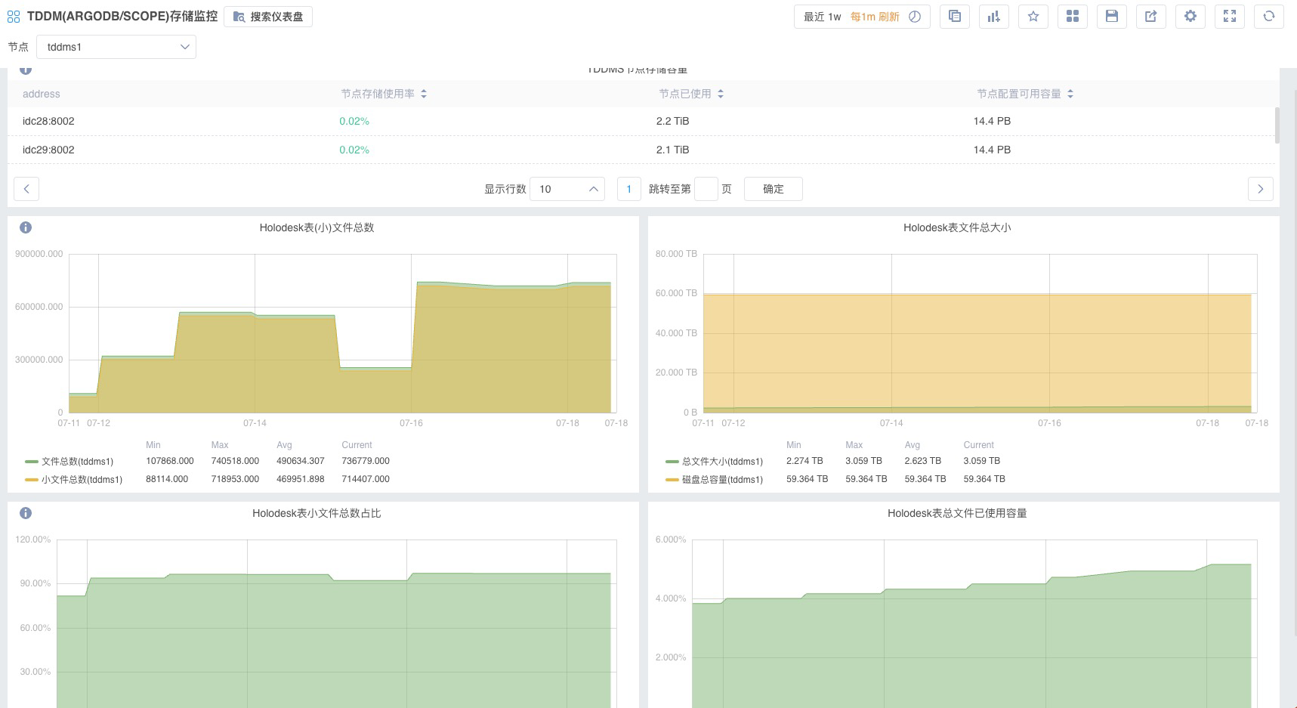This screenshot has width=1297, height=708.
Task: Refresh the dashboard now
Action: 1269,17
